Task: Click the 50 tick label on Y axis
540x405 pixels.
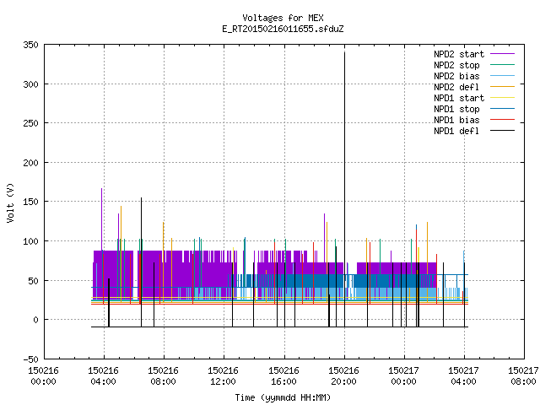Action: (x=34, y=281)
